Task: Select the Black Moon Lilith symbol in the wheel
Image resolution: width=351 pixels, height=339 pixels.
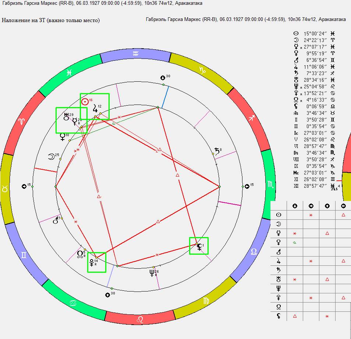Action: (199, 247)
